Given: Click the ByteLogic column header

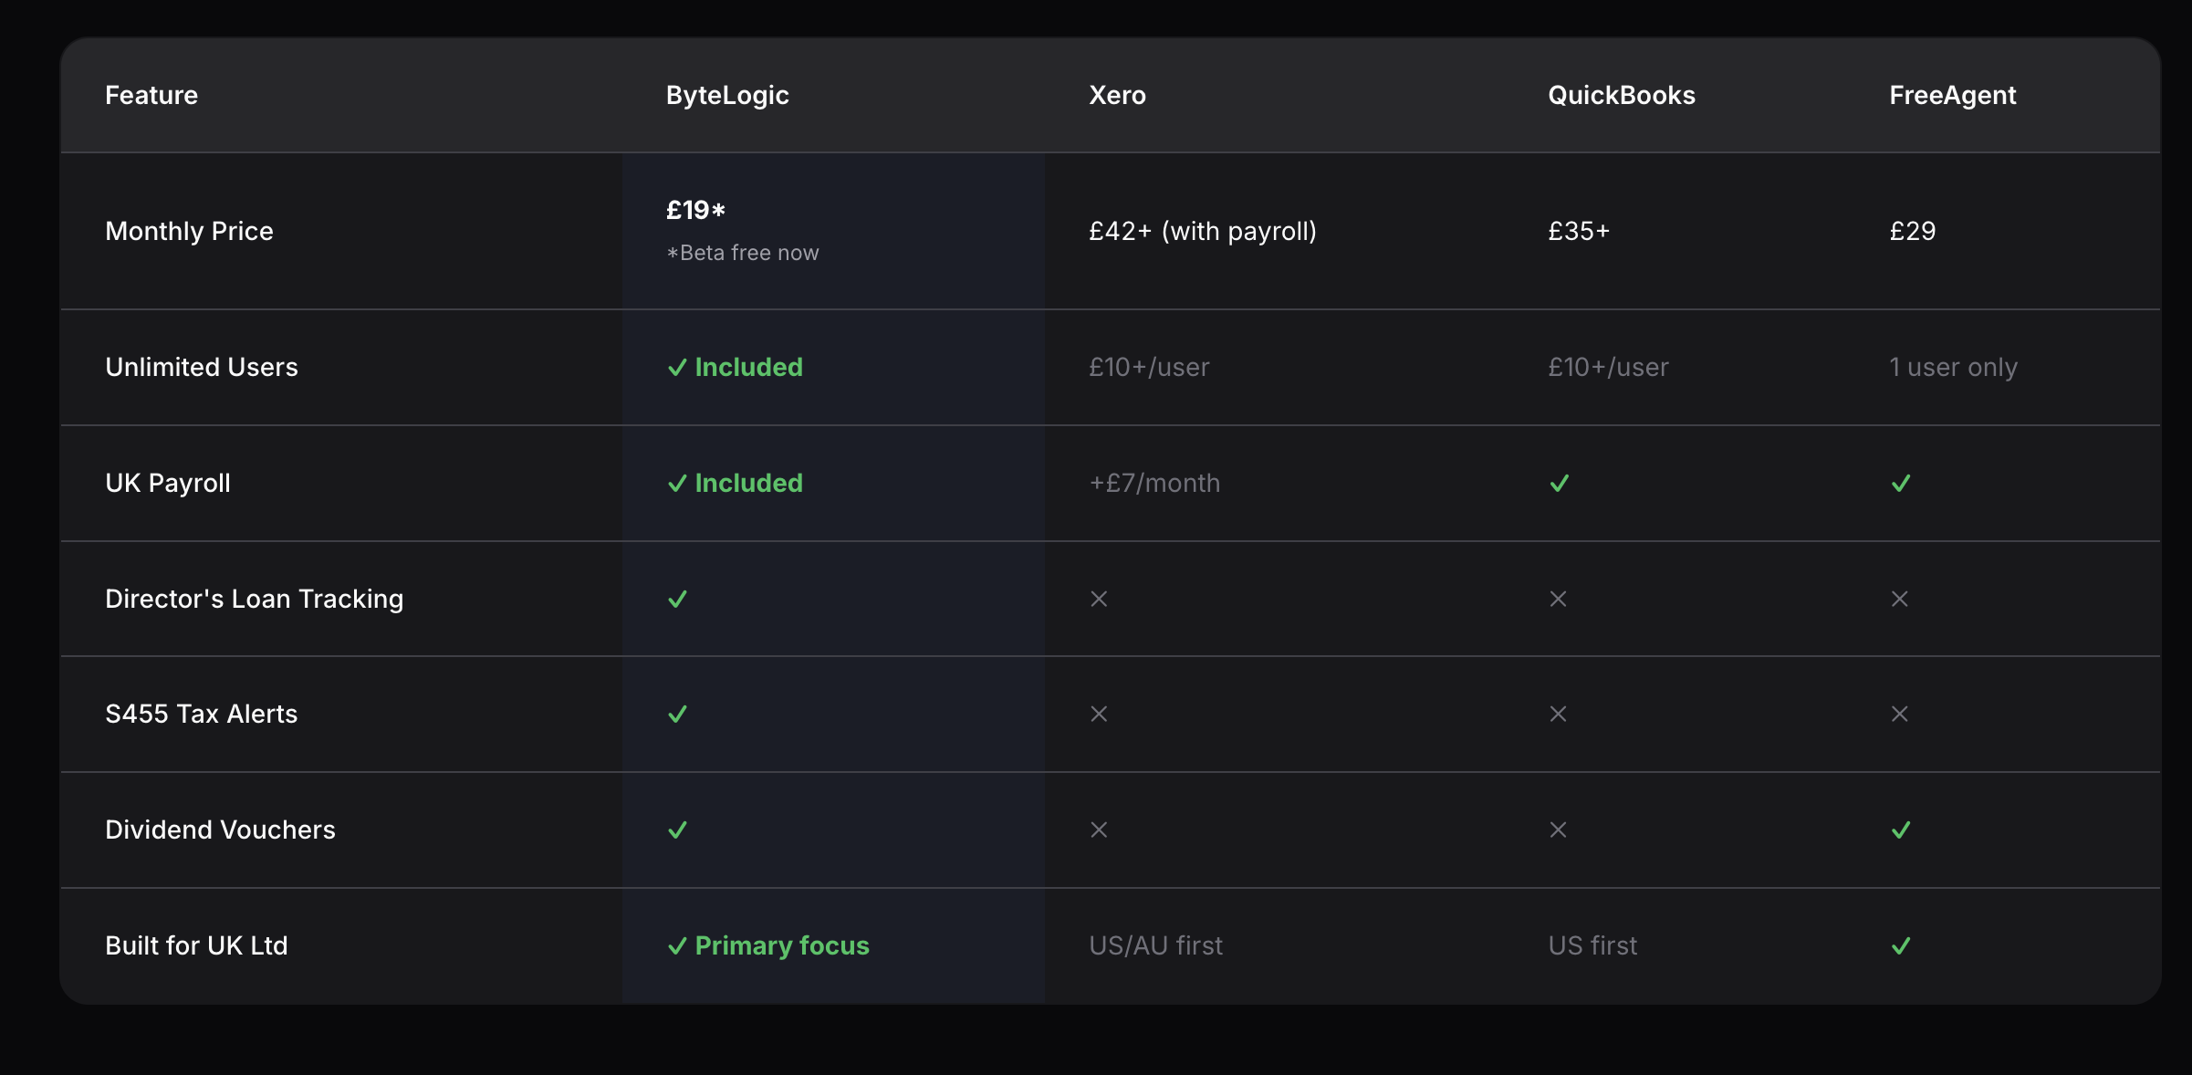Looking at the screenshot, I should (x=726, y=95).
